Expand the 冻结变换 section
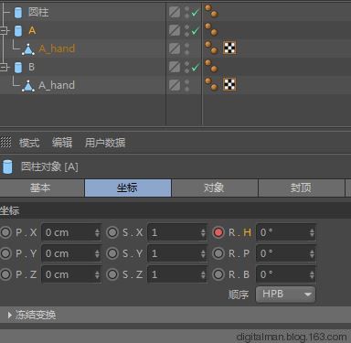The height and width of the screenshot is (343, 351). pos(10,315)
